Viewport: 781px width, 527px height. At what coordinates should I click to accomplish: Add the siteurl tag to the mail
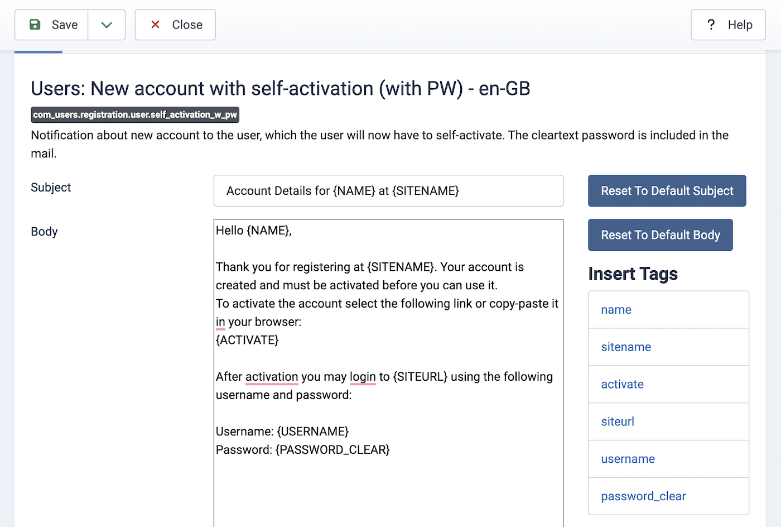coord(618,422)
